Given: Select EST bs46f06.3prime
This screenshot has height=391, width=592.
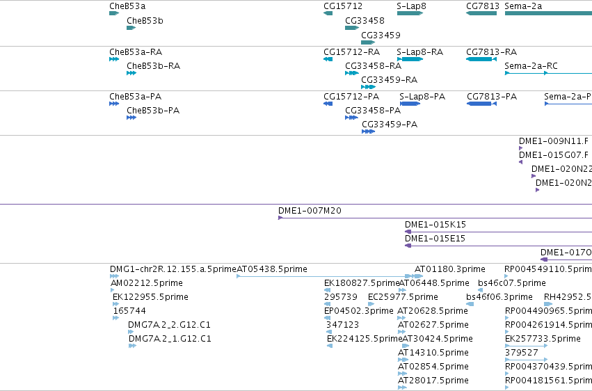Looking at the screenshot, I should 499,297.
